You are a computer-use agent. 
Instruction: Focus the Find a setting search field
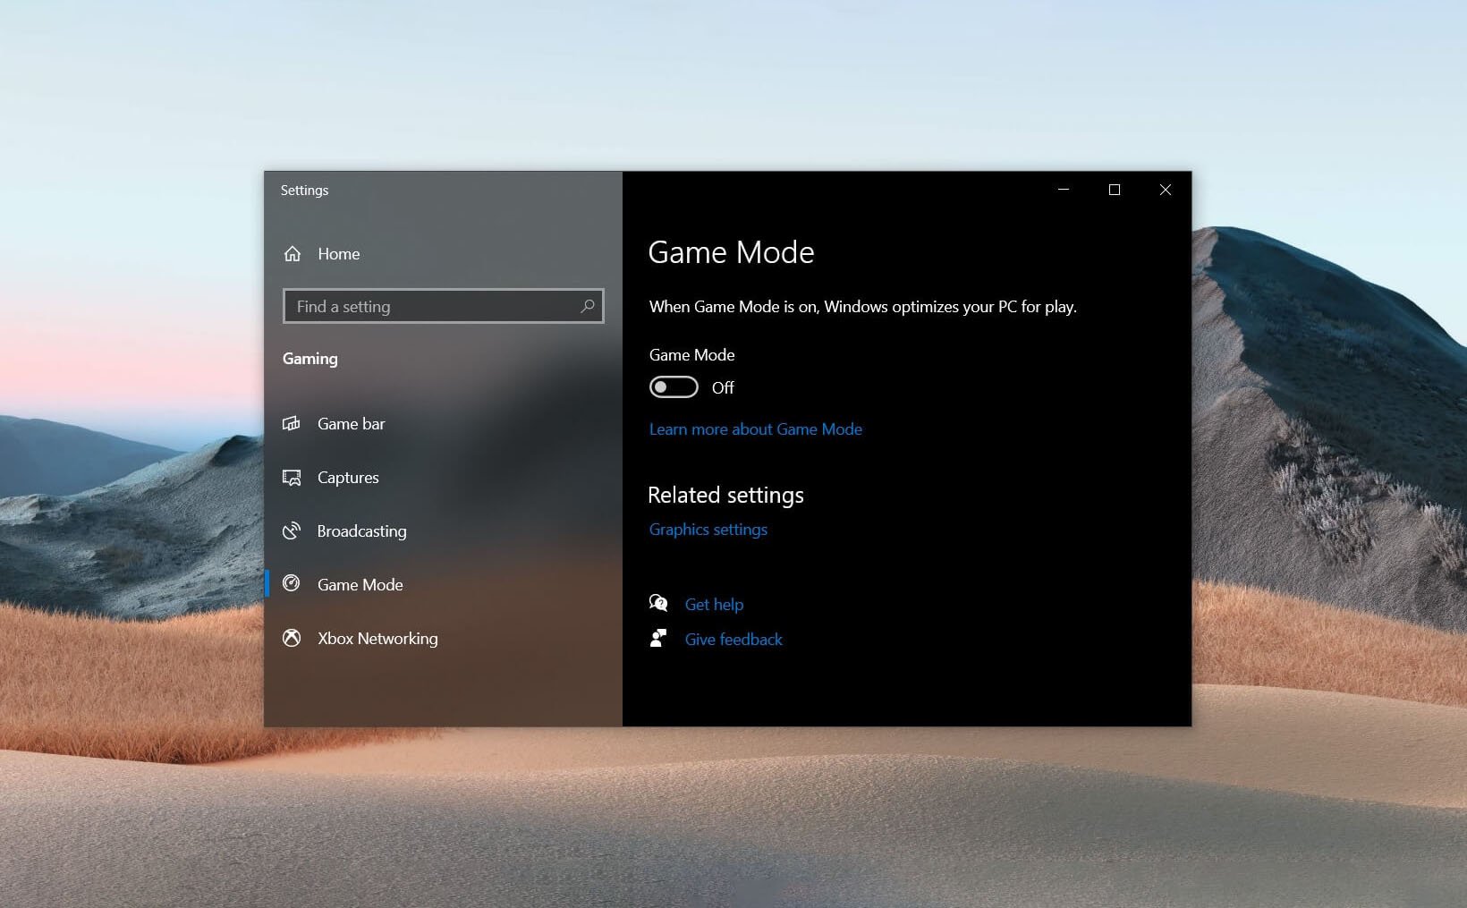click(x=434, y=306)
